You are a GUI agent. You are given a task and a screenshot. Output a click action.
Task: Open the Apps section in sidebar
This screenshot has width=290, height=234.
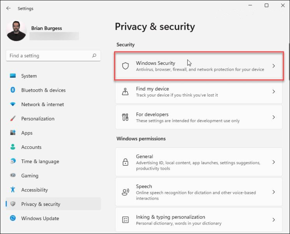27,133
